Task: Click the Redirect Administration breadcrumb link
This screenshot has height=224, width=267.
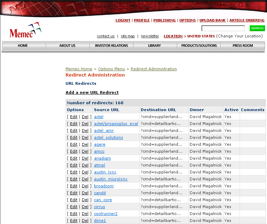Action: tap(154, 69)
